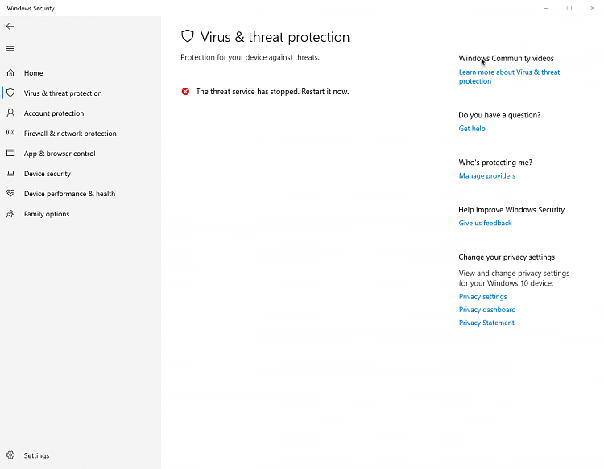Open Firewall & network protection page
The height and width of the screenshot is (469, 604).
pos(70,134)
